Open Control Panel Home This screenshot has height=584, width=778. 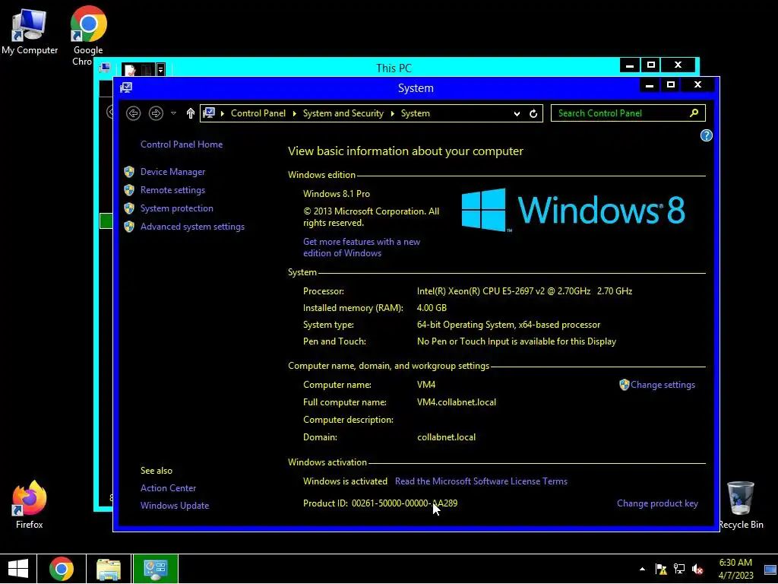(182, 144)
